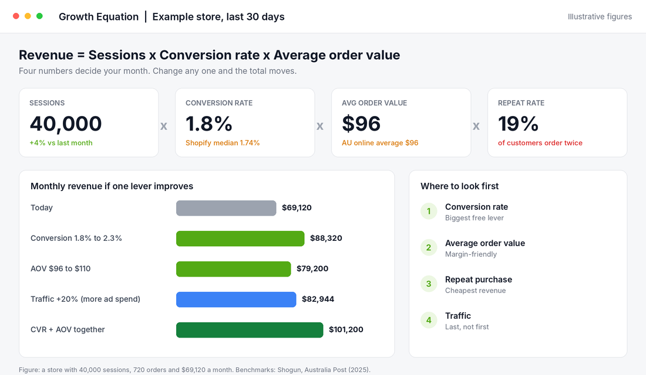
Task: Click the number 4 badge beside Traffic
Action: point(429,321)
